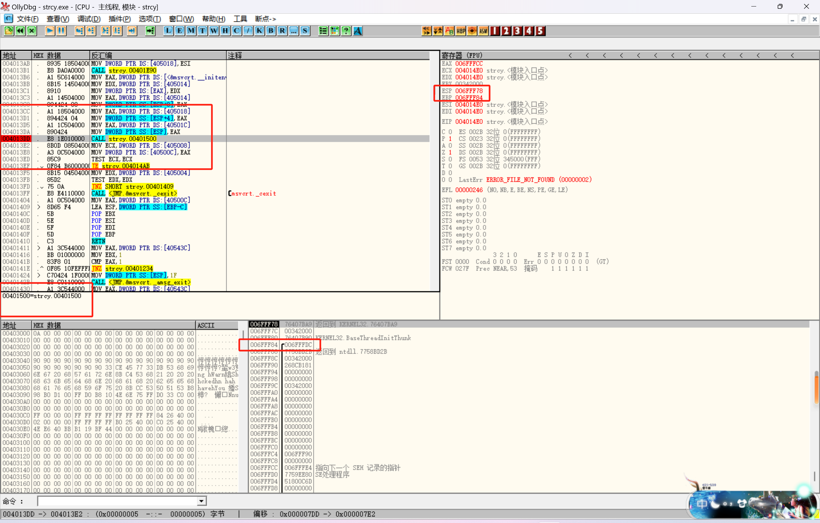
Task: Open the Memory map window (M)
Action: 191,31
